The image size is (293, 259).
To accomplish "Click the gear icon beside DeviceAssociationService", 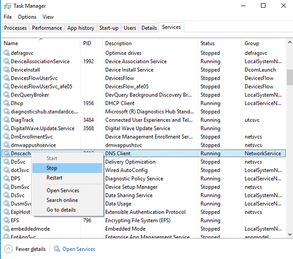I will [x=6, y=62].
